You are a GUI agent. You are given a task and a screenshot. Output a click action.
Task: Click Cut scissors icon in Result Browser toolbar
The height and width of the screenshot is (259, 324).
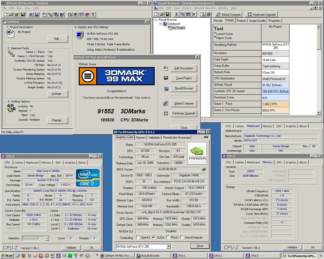[176, 14]
